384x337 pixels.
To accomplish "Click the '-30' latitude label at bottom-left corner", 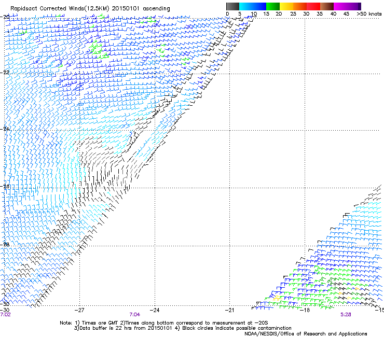I will tap(5, 304).
